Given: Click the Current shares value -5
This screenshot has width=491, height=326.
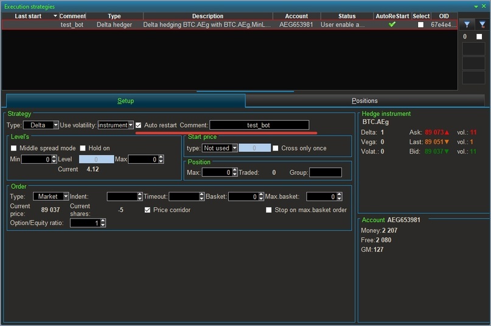Looking at the screenshot, I should tap(120, 209).
